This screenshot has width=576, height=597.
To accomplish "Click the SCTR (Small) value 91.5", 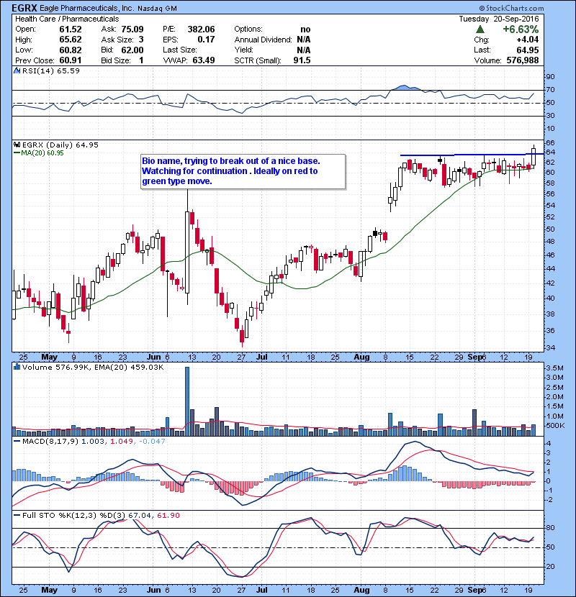I will tap(302, 60).
